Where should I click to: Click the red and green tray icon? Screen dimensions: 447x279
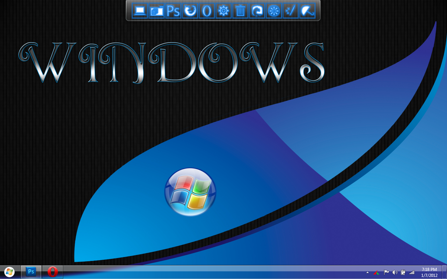(x=376, y=272)
